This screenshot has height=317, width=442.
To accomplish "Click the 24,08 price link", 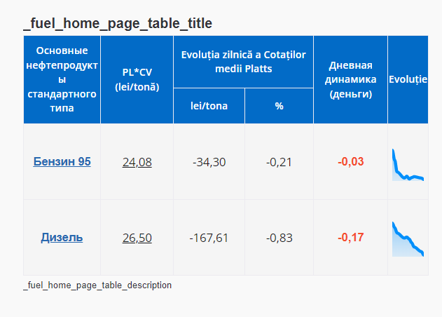I will 137,162.
